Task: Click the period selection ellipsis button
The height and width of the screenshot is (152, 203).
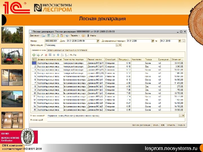Action: point(184,41)
